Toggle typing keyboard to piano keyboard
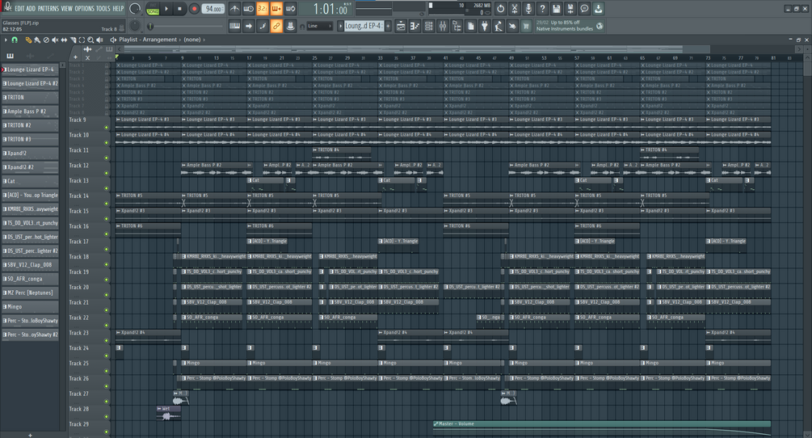 (234, 26)
